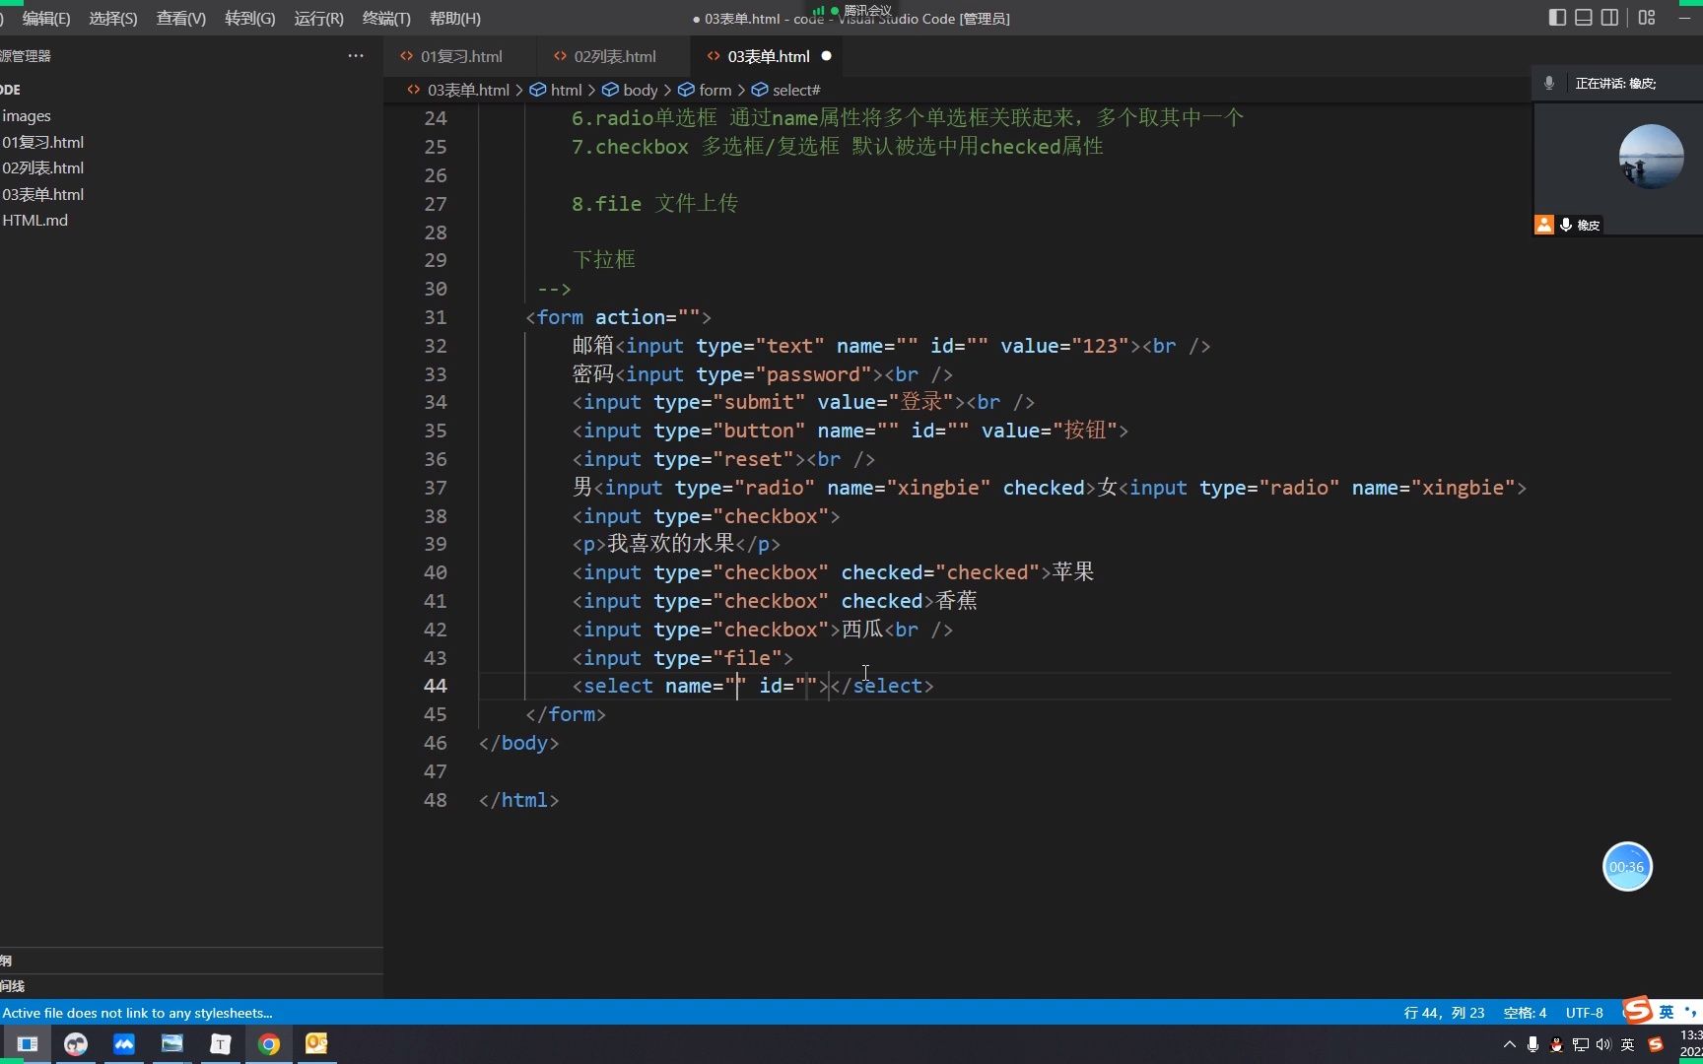
Task: Click speaker avatar thumbnail in meeting panel
Action: point(1651,157)
